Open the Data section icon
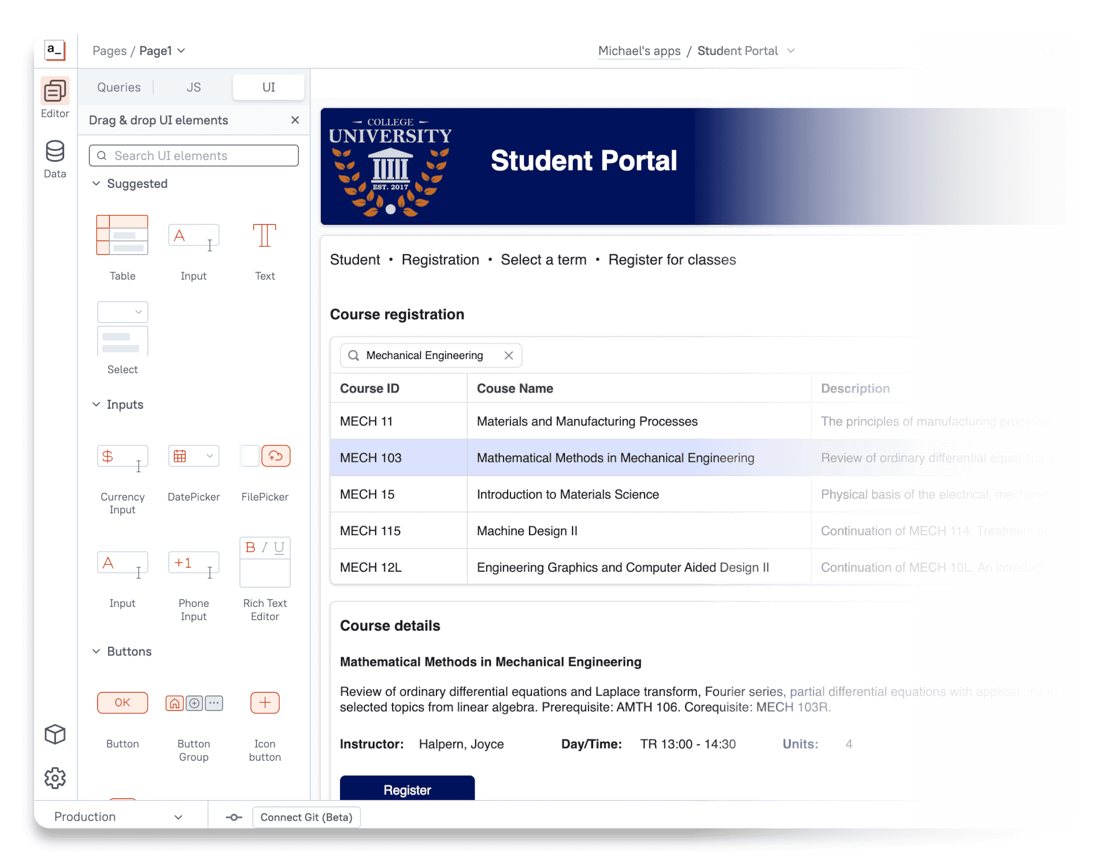 (x=55, y=152)
